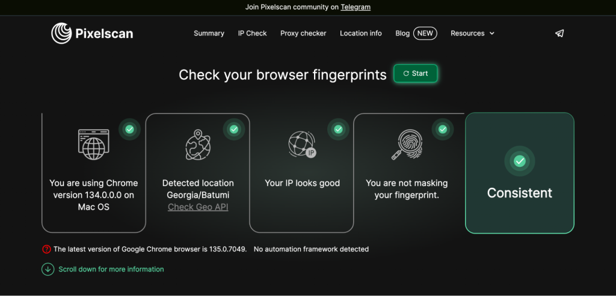Go to IP Check page

(x=252, y=34)
